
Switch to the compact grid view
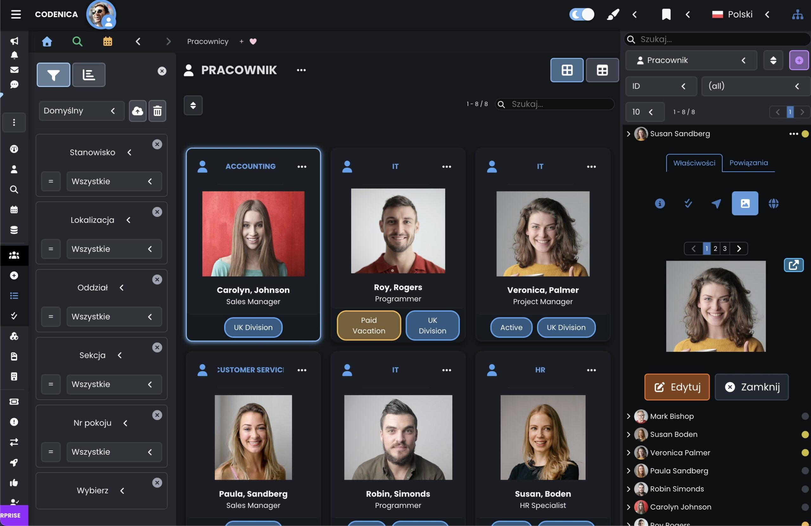602,70
